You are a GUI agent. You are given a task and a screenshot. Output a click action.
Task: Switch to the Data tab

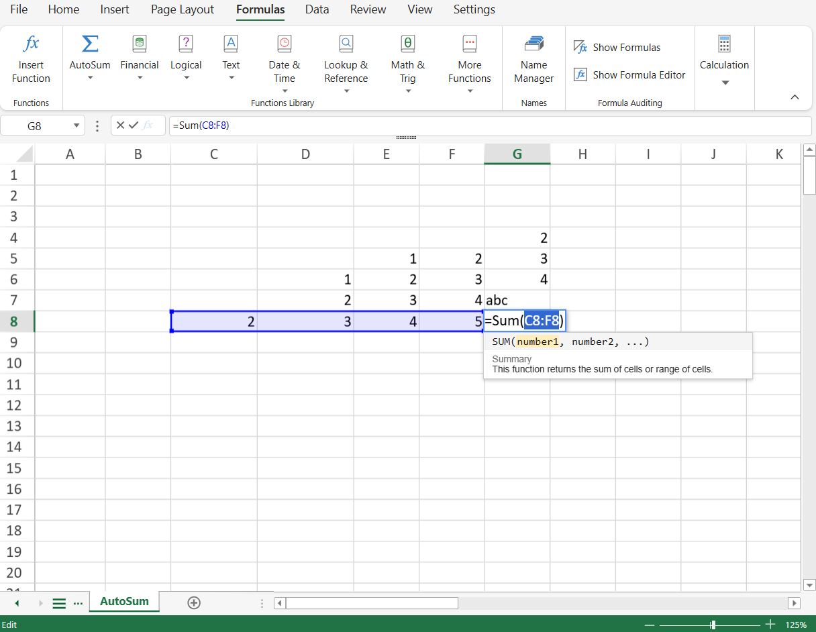317,9
